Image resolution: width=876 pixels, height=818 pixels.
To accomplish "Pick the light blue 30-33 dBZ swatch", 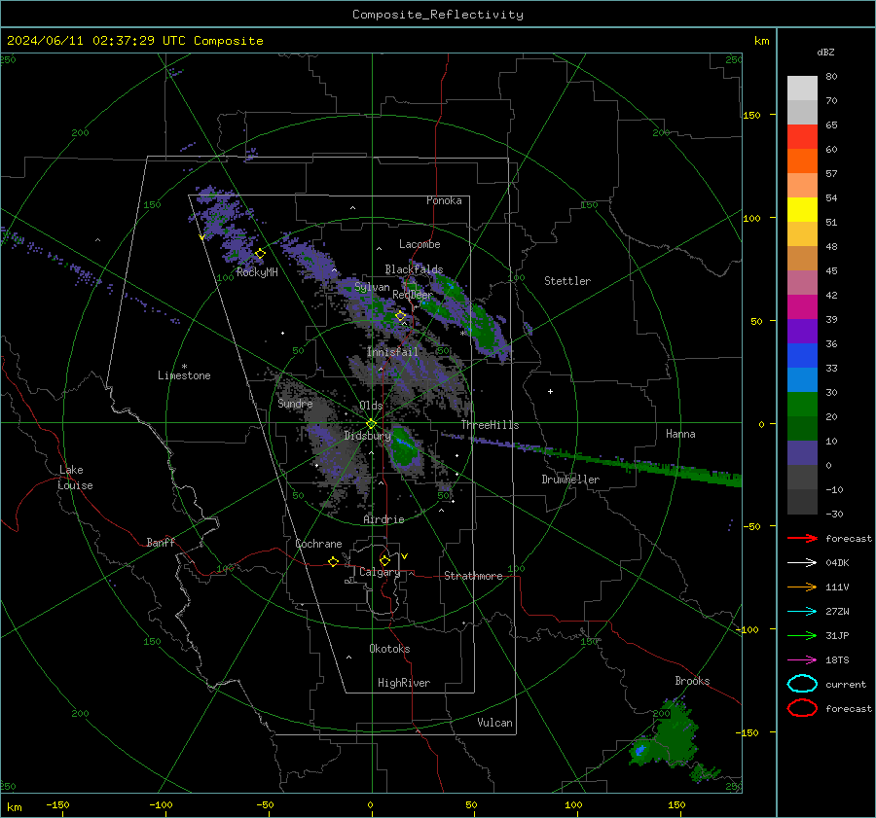I will 802,380.
